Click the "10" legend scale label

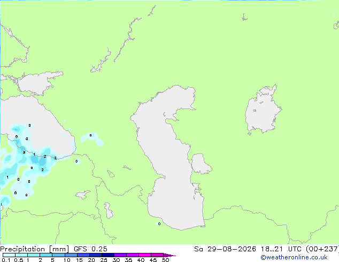coord(67,260)
